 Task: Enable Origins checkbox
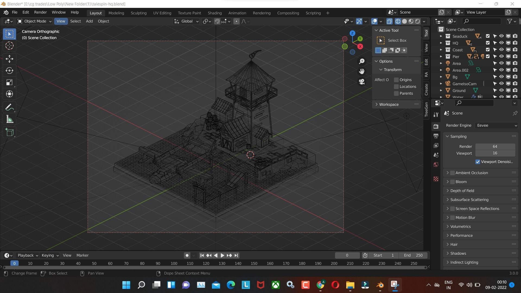(396, 80)
